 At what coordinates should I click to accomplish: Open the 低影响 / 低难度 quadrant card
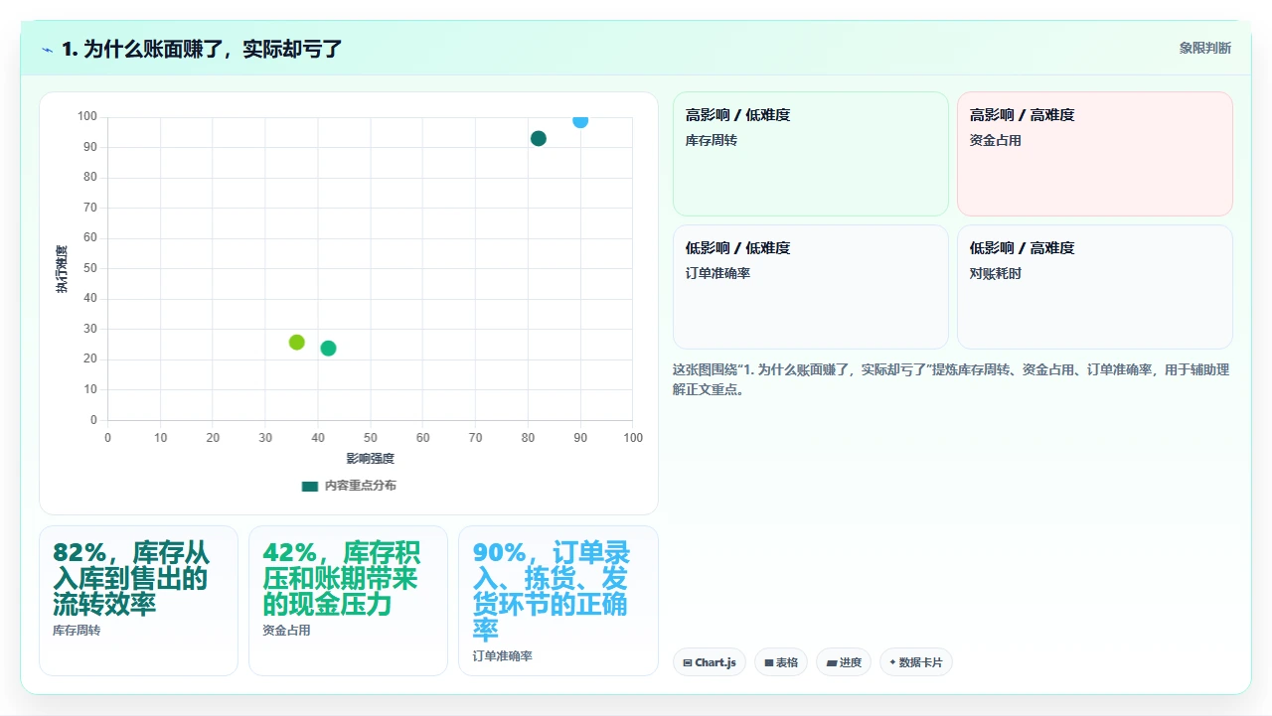(811, 287)
